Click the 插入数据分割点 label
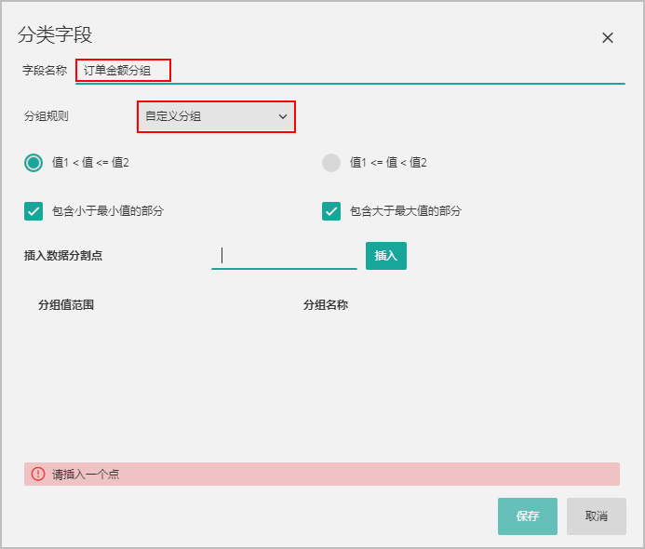The height and width of the screenshot is (549, 645). [63, 256]
